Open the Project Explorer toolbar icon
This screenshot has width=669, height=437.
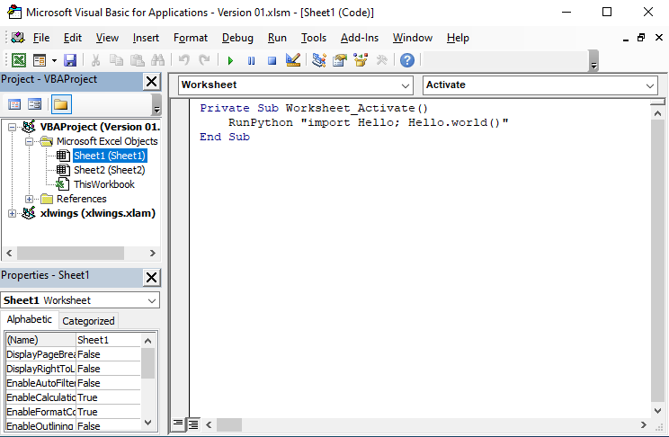pyautogui.click(x=318, y=60)
